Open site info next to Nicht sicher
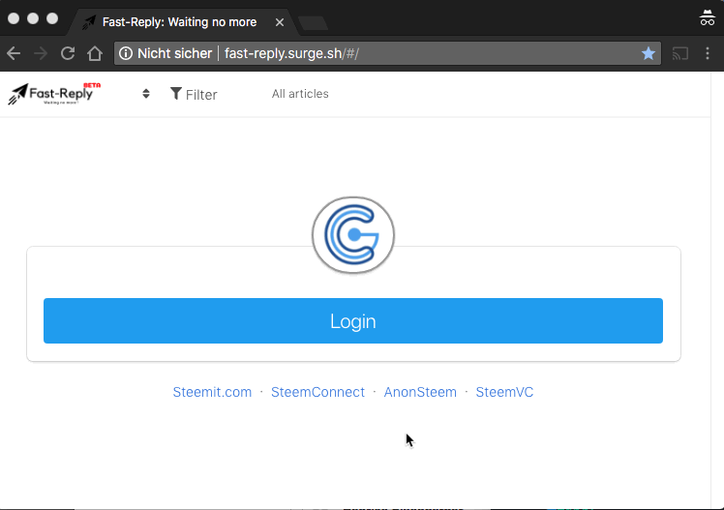Image resolution: width=724 pixels, height=510 pixels. pyautogui.click(x=126, y=53)
